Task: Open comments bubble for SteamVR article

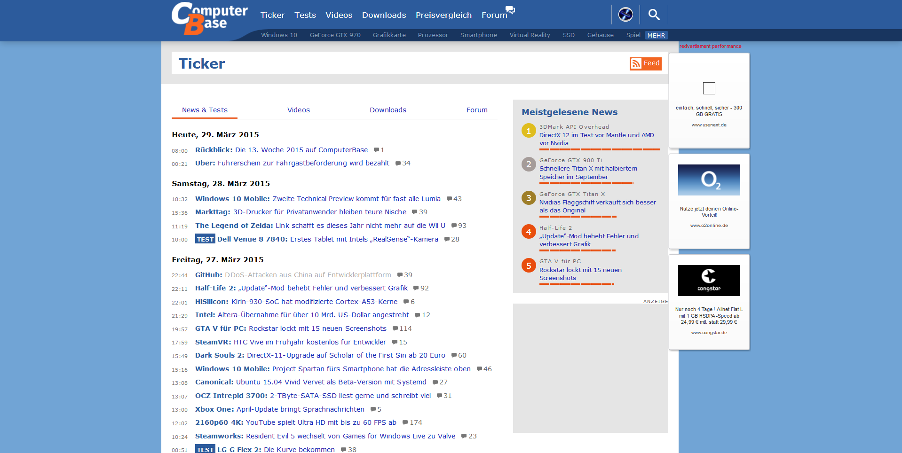Action: coord(395,343)
